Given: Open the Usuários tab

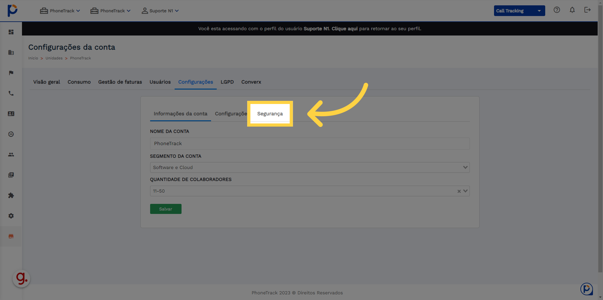Looking at the screenshot, I should (x=160, y=82).
